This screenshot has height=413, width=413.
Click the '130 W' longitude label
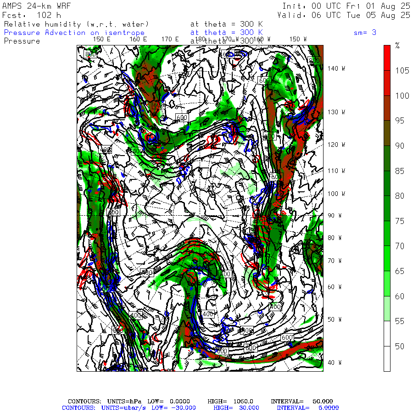tap(336, 112)
